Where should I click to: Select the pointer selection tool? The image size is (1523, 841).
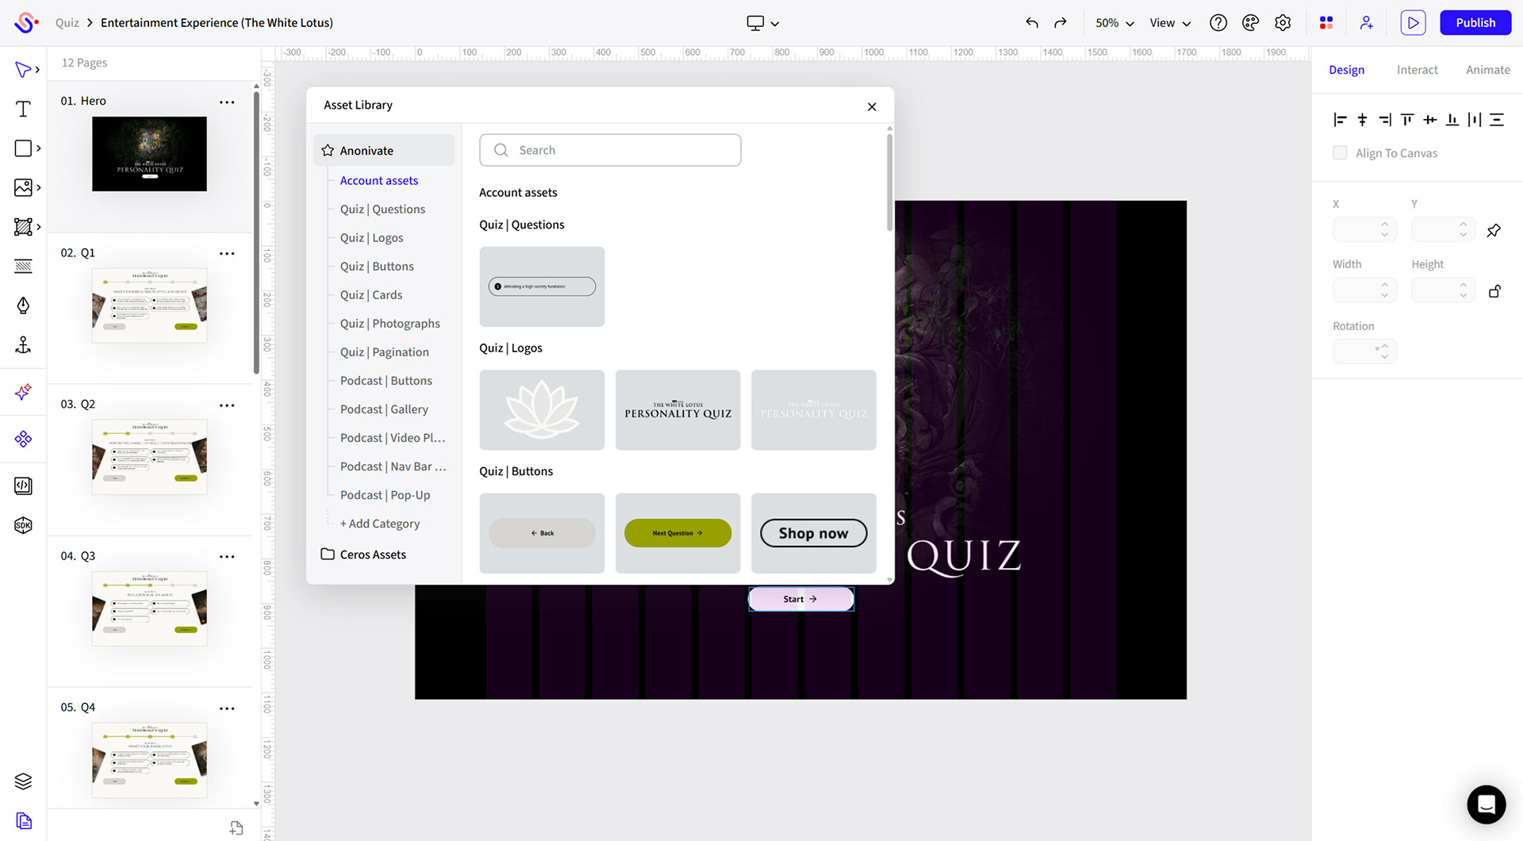click(23, 70)
